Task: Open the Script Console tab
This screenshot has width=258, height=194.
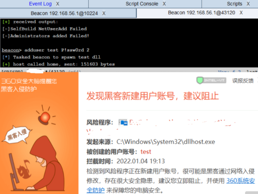Action: pyautogui.click(x=142, y=4)
